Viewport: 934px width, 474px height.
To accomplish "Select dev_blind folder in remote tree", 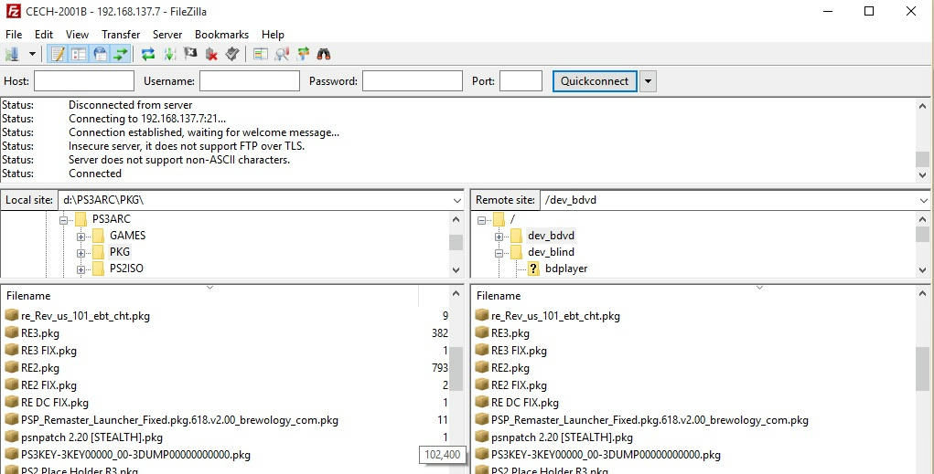I will [551, 251].
